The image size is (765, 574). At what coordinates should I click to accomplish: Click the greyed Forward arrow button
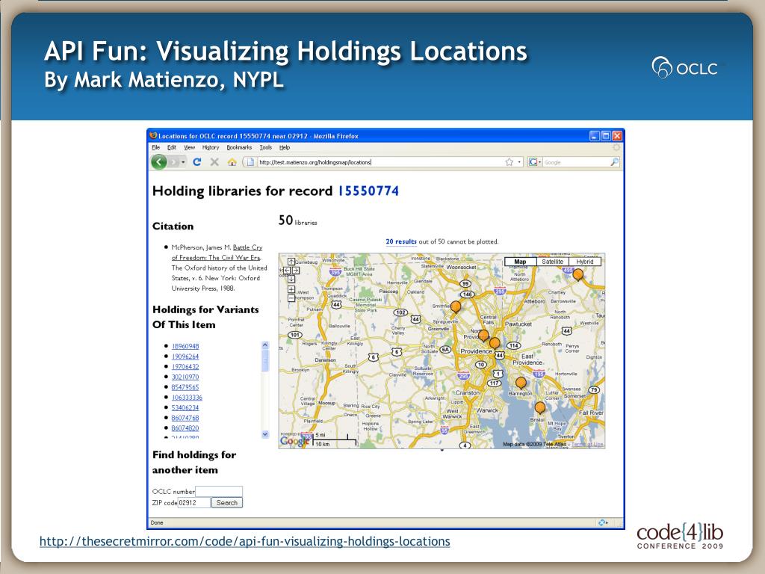[x=173, y=161]
